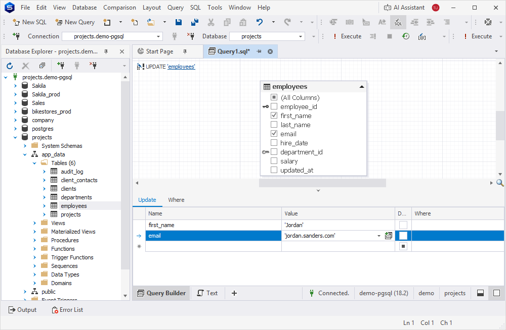Click the Copy icon in toolbar
Screen dimensions: 506x330
(227, 22)
